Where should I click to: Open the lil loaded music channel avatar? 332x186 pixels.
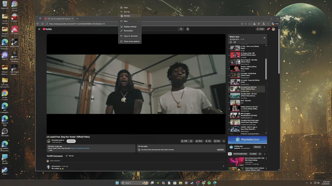49,141
